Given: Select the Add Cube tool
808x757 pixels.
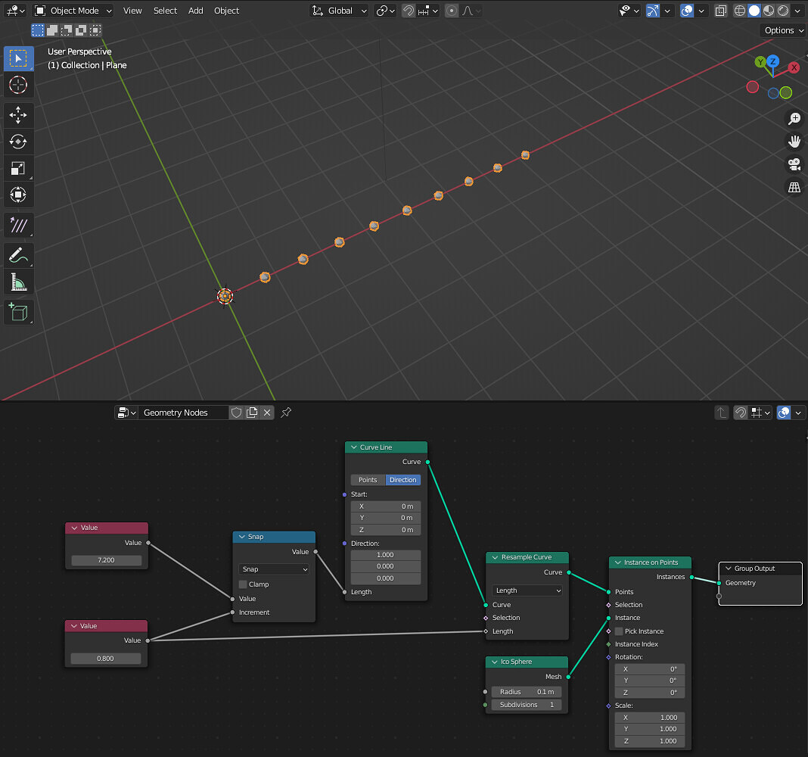Looking at the screenshot, I should [19, 312].
